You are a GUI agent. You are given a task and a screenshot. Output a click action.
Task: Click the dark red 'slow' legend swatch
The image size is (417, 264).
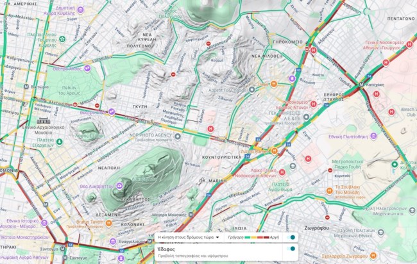tap(266, 238)
